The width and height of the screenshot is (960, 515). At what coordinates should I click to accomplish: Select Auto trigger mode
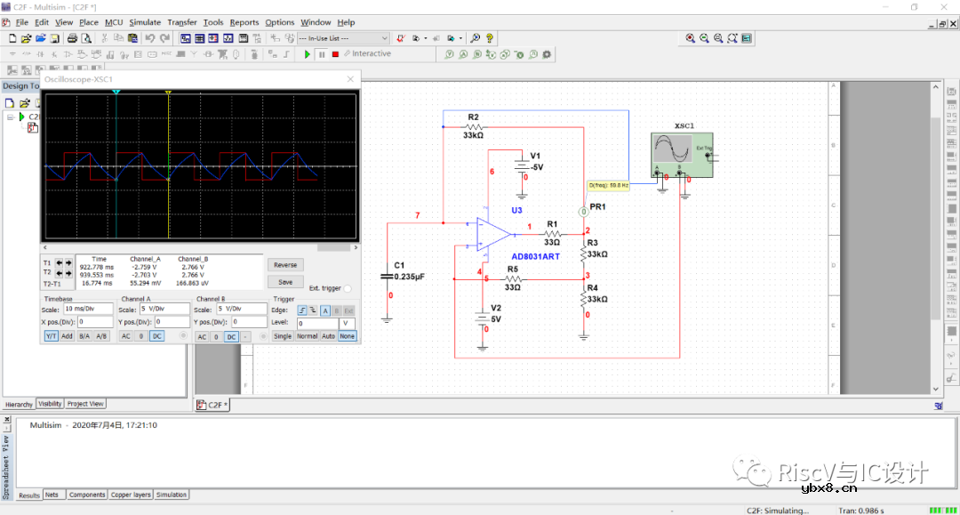329,336
